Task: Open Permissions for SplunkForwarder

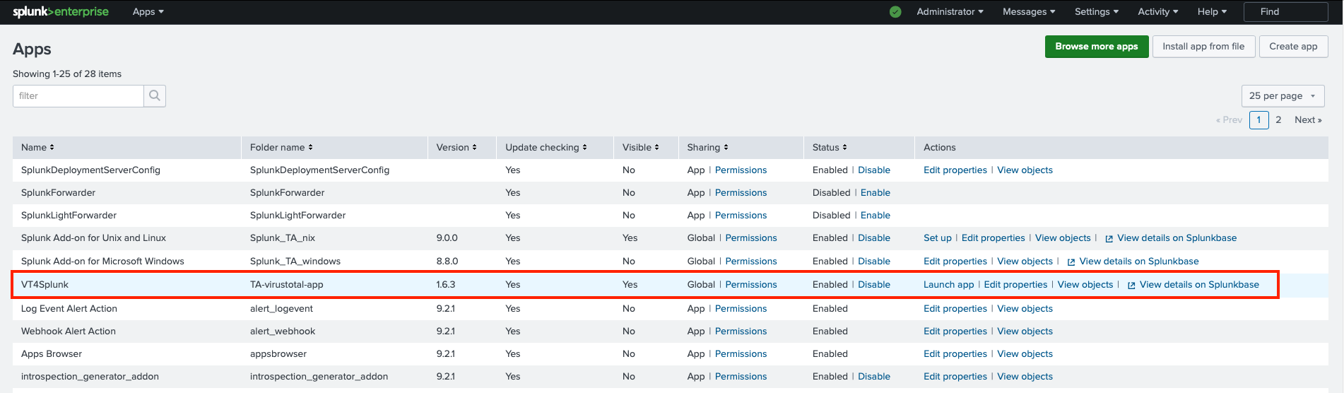Action: 741,193
